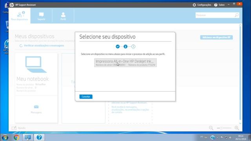The width and height of the screenshot is (251, 141).
Task: Open the Perfil tab
Action: (63, 16)
